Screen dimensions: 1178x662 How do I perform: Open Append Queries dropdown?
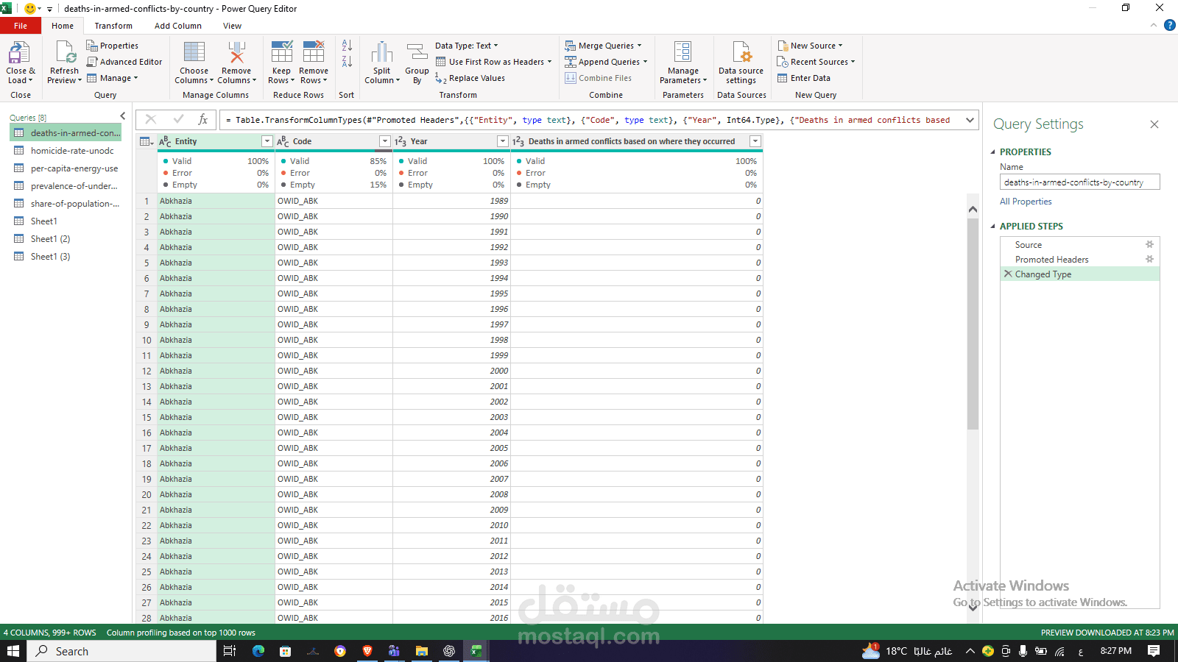[606, 62]
